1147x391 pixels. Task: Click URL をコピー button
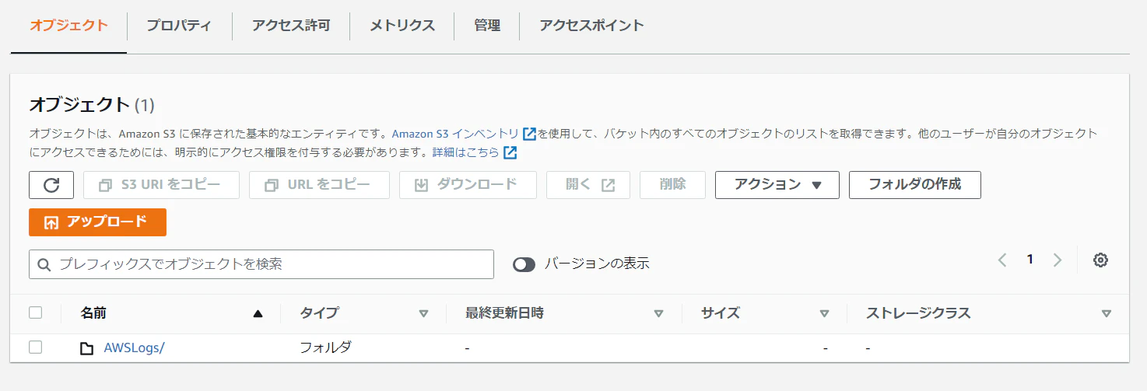(319, 185)
